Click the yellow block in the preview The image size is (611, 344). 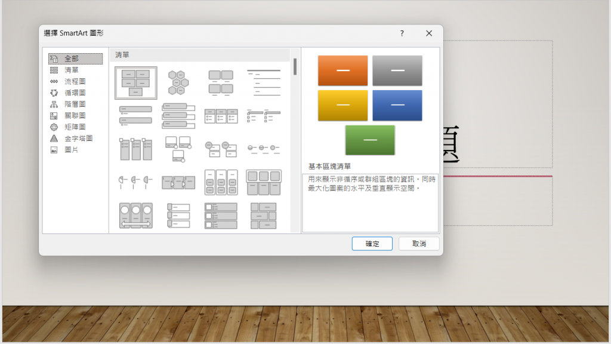coord(342,105)
